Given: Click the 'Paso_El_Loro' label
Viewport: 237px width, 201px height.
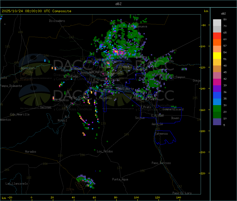Looking at the screenshot, I should (x=182, y=193).
